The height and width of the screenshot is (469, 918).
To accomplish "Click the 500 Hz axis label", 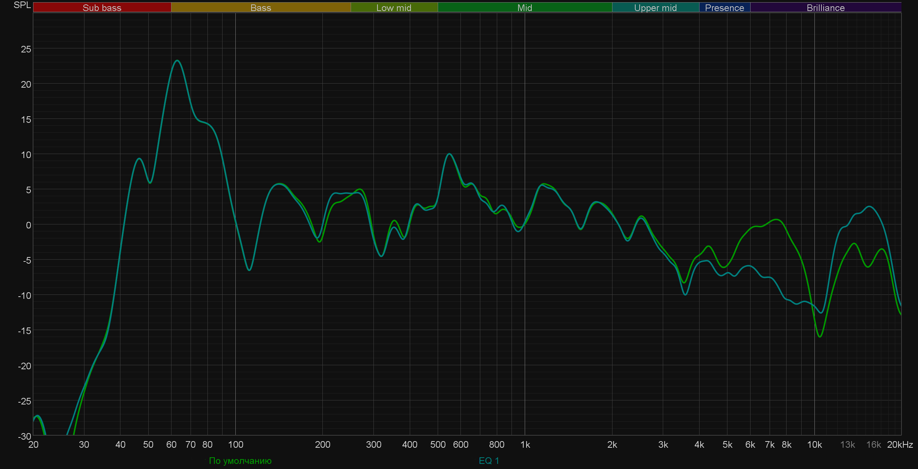I will [438, 445].
